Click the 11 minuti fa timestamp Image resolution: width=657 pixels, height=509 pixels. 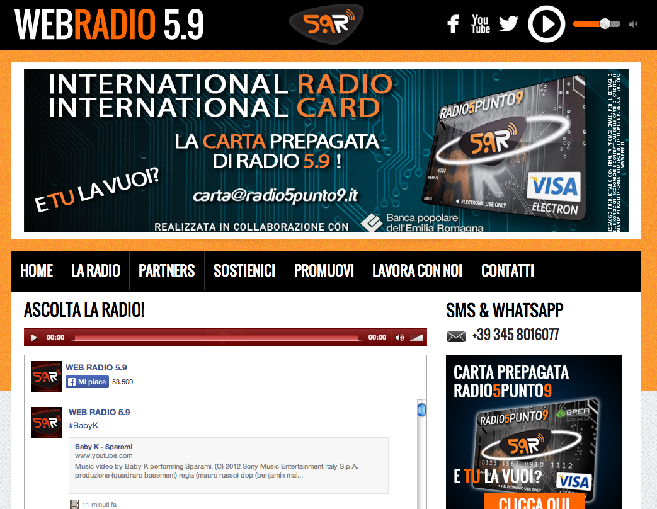[x=100, y=505]
